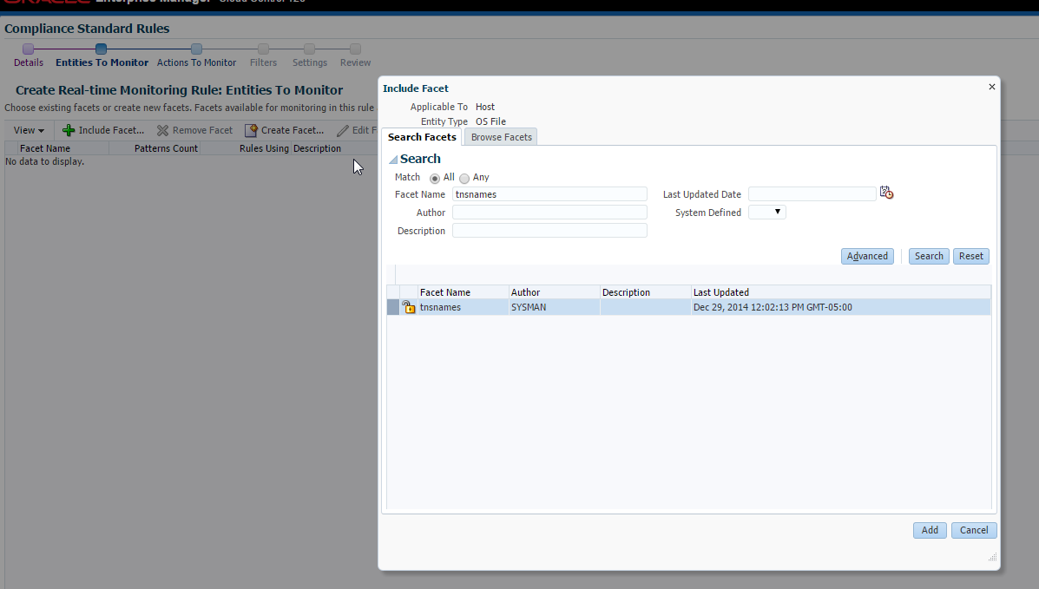Open the System Defined dropdown
The width and height of the screenshot is (1039, 589).
tap(766, 212)
